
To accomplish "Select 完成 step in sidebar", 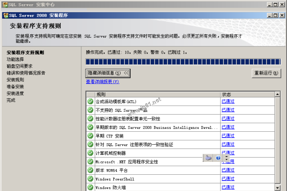I will (11, 100).
